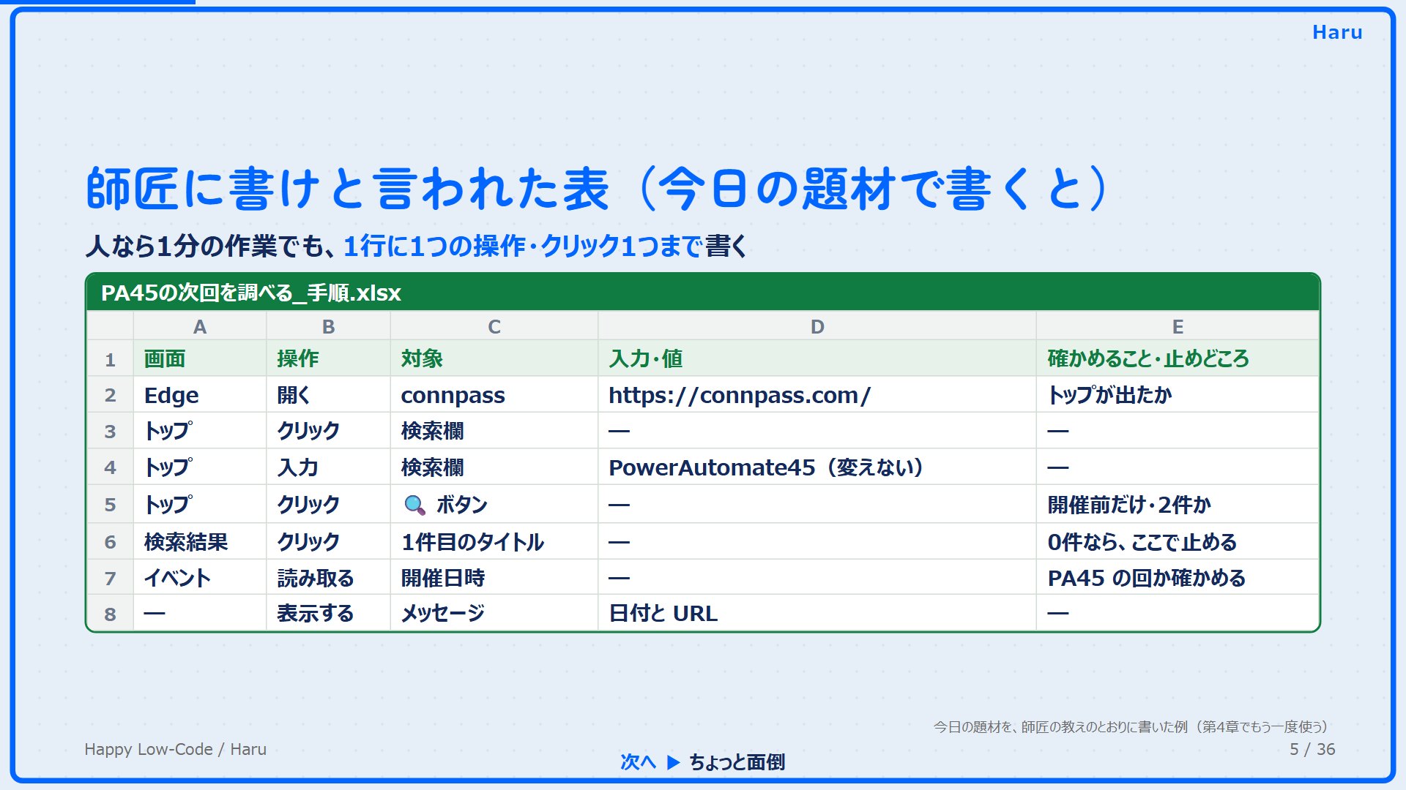This screenshot has height=790, width=1406.
Task: Click the 次へ label at the bottom
Action: tap(638, 762)
